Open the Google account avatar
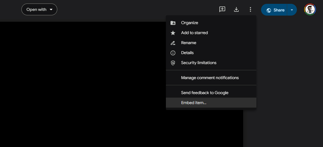Viewport: 323px width, 147px height. [x=310, y=9]
